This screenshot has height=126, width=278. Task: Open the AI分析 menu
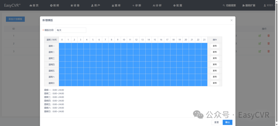[x=157, y=5]
